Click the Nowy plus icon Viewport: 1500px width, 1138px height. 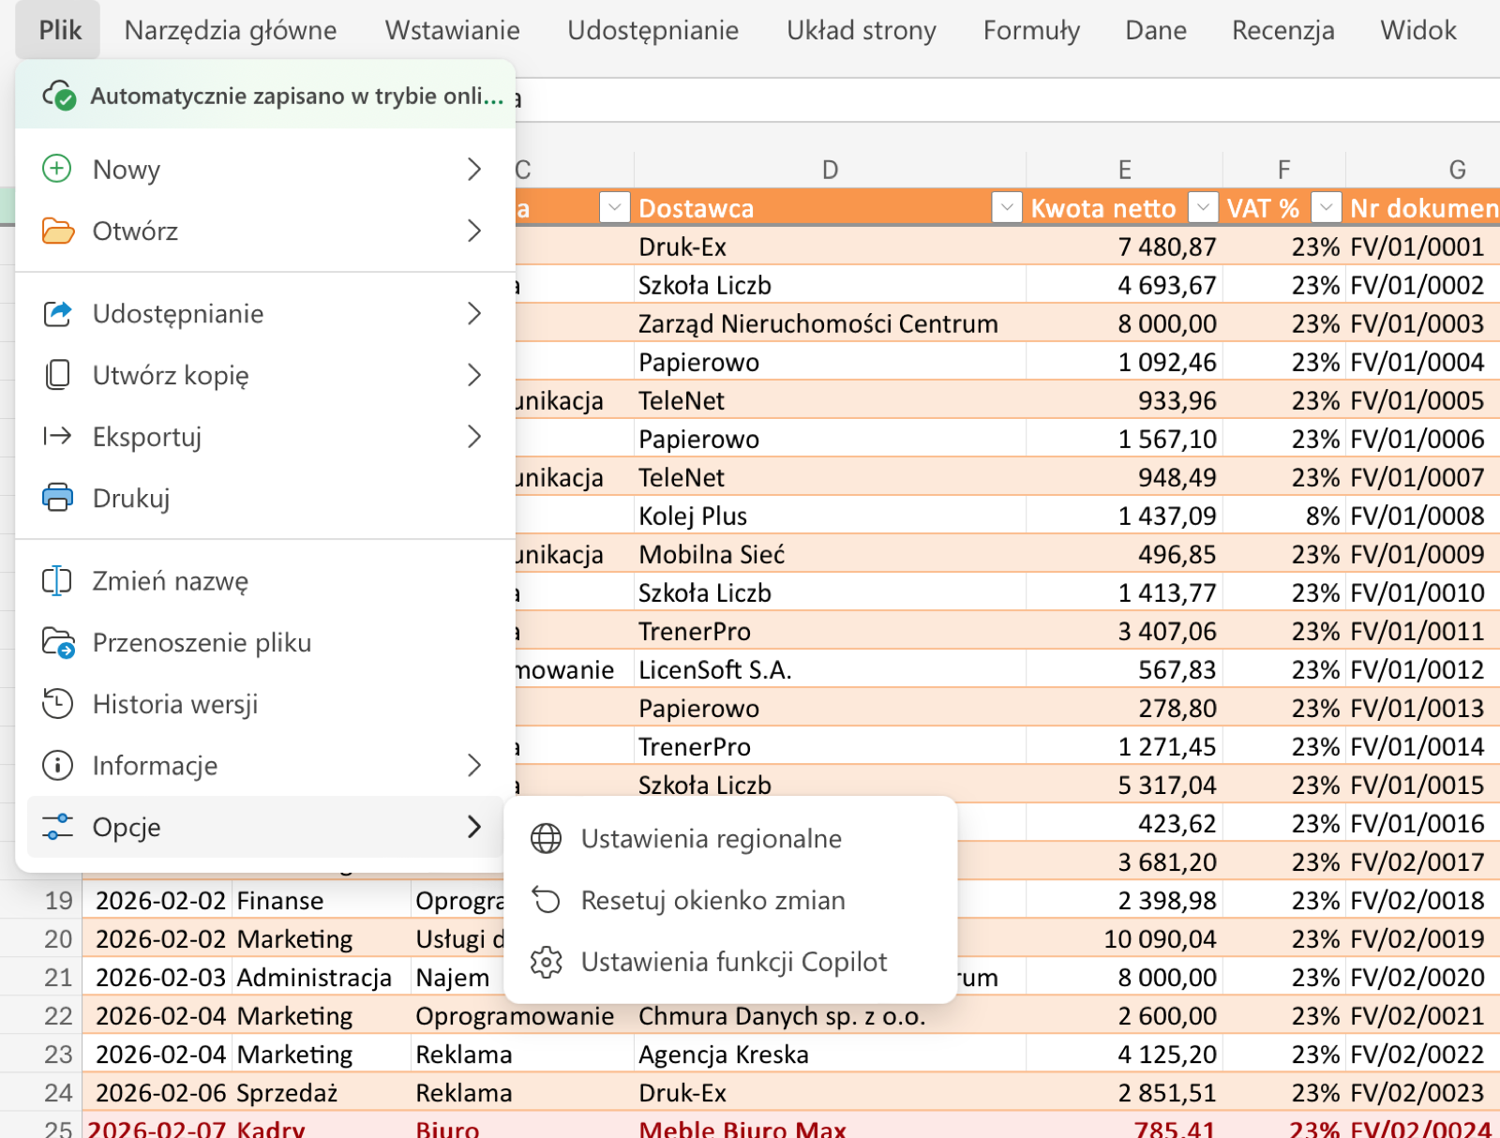(x=57, y=169)
